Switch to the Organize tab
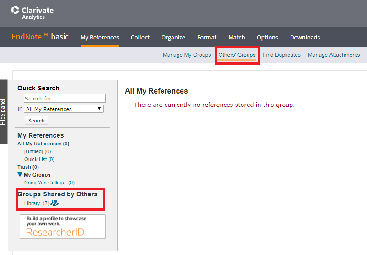 [x=173, y=37]
